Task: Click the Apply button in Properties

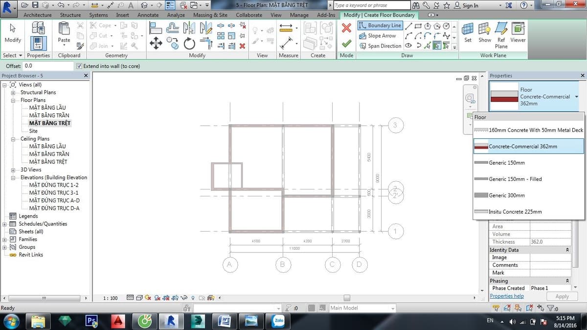Action: tap(562, 296)
